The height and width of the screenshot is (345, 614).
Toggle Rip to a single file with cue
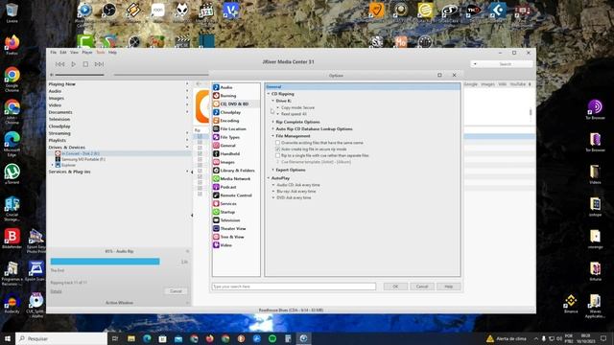pyautogui.click(x=277, y=155)
